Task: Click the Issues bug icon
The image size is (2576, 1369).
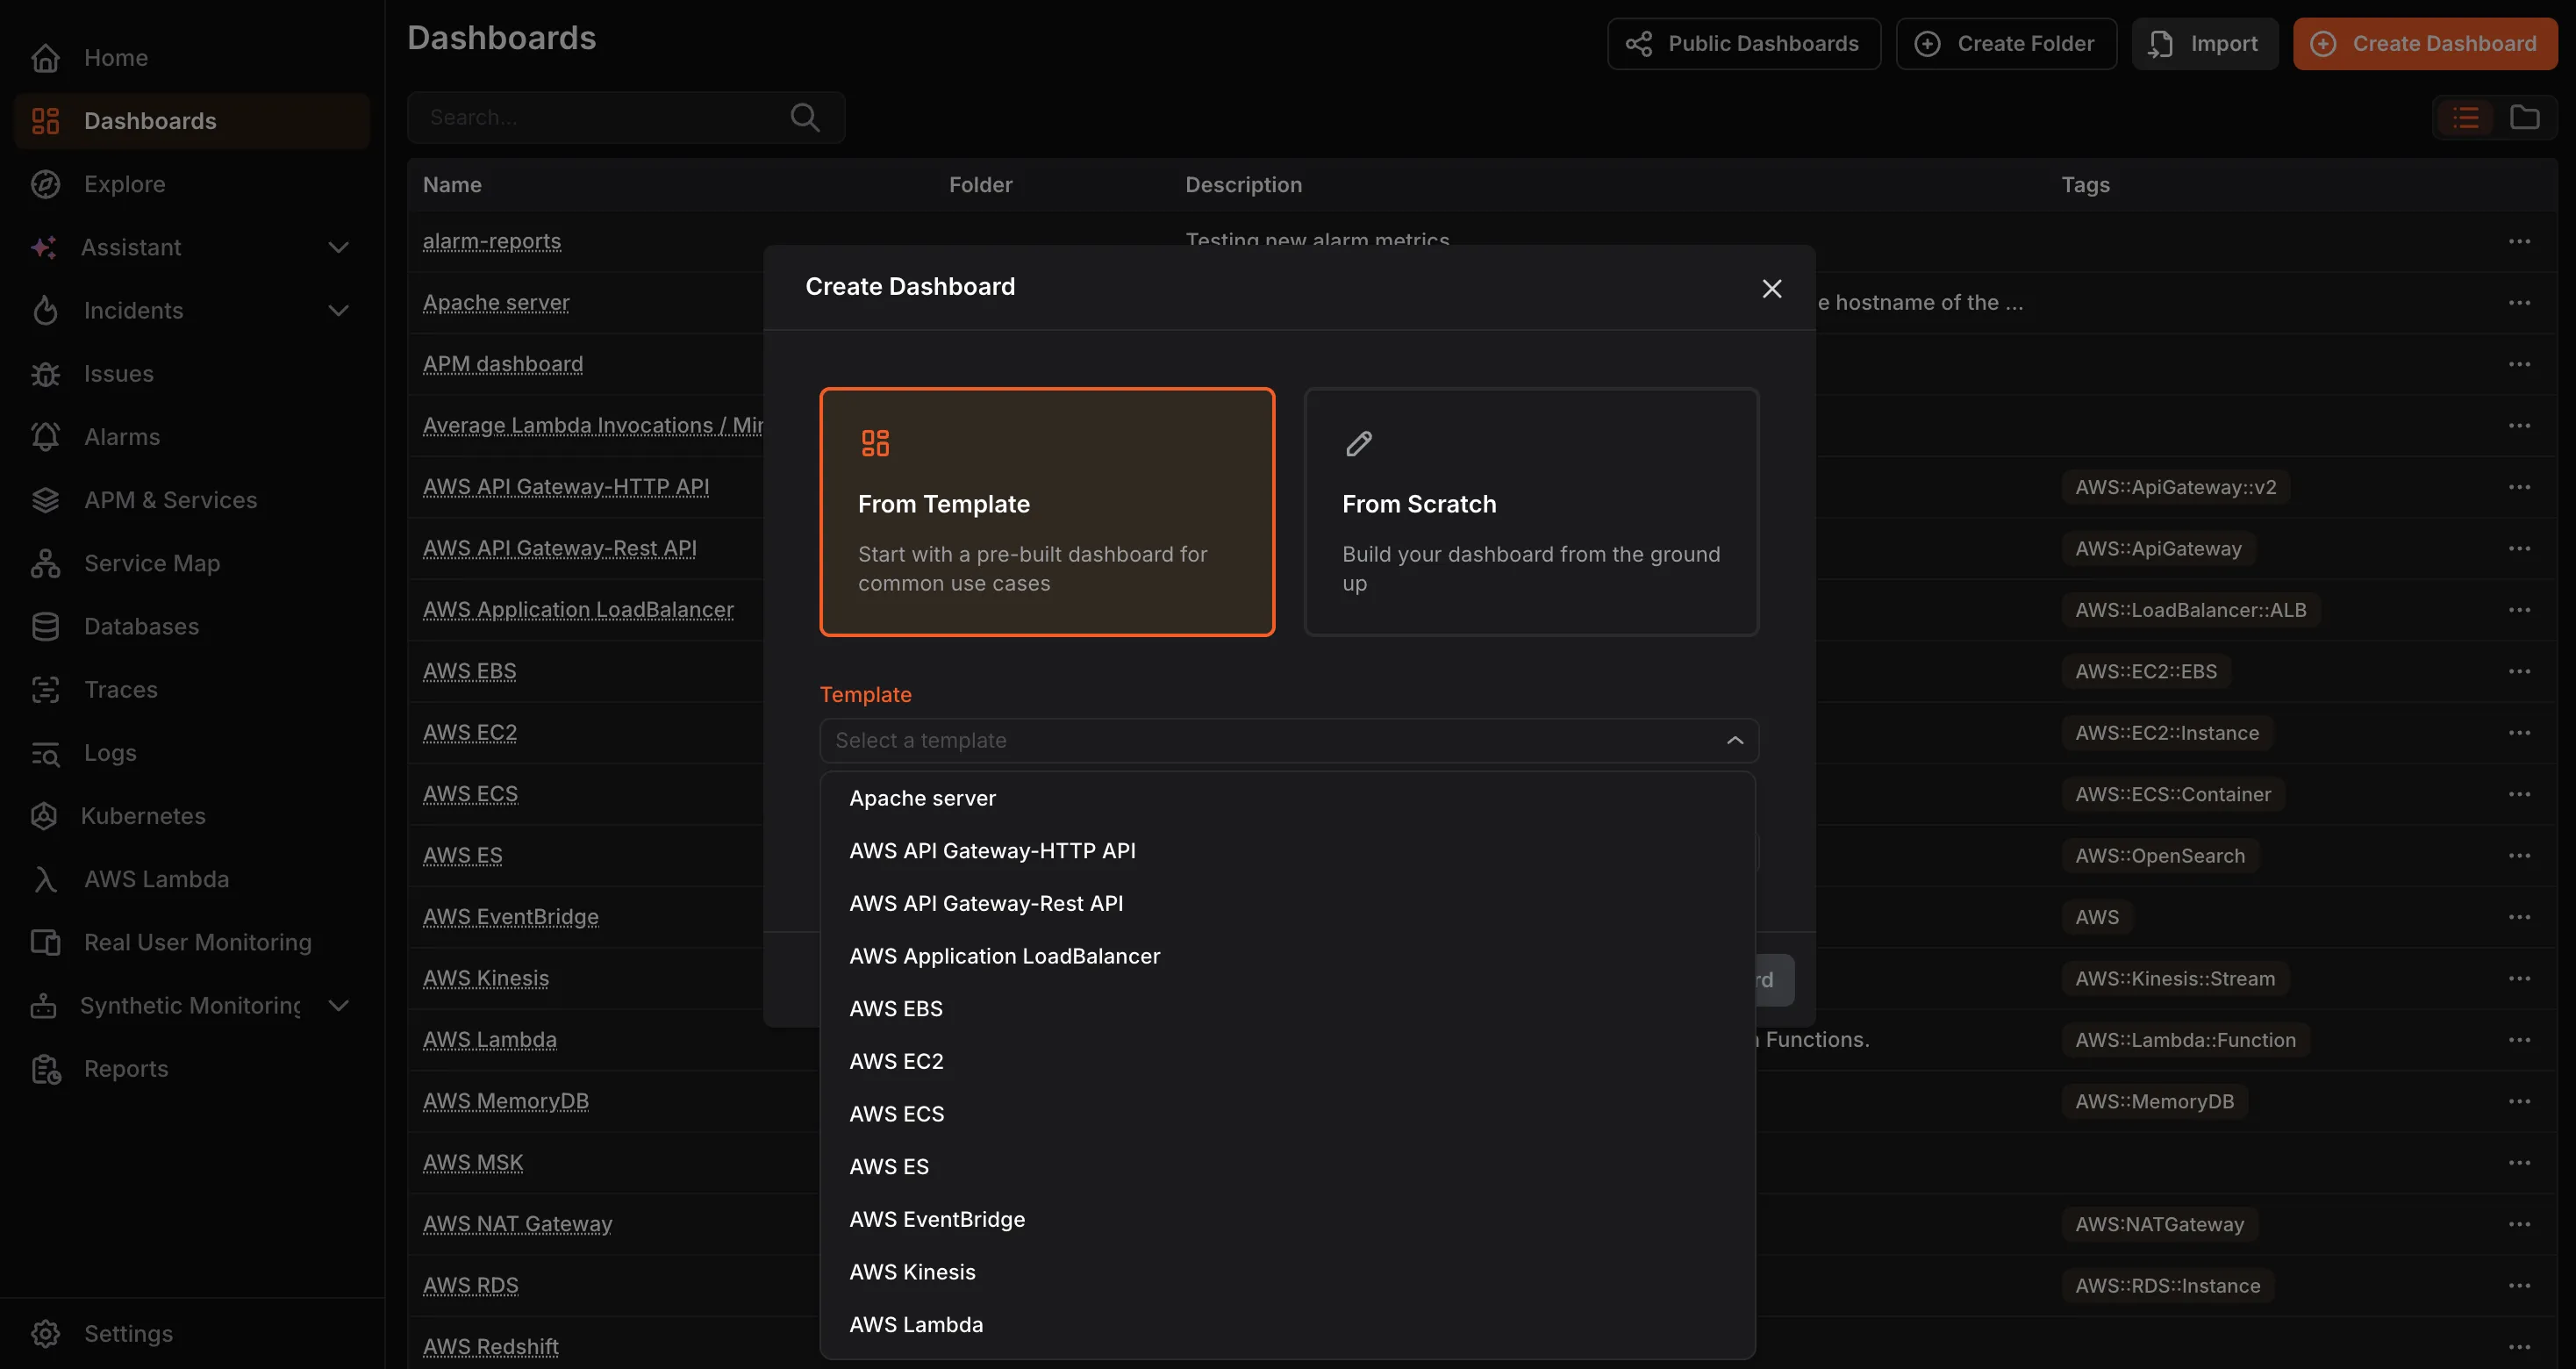Action: point(46,374)
